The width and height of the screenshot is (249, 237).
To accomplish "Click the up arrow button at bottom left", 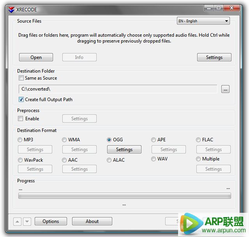I will point(17,221).
